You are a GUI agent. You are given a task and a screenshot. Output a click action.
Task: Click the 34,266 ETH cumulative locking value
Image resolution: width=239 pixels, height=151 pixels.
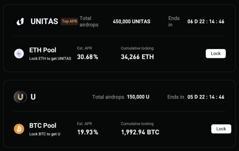[137, 57]
